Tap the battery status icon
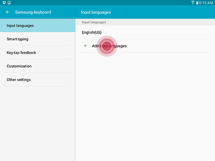 point(197,3)
